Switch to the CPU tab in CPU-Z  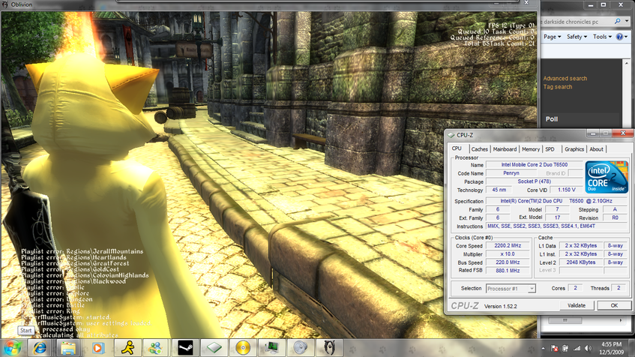pyautogui.click(x=457, y=148)
